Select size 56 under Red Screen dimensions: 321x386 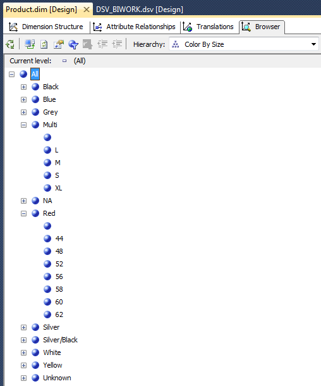point(59,277)
